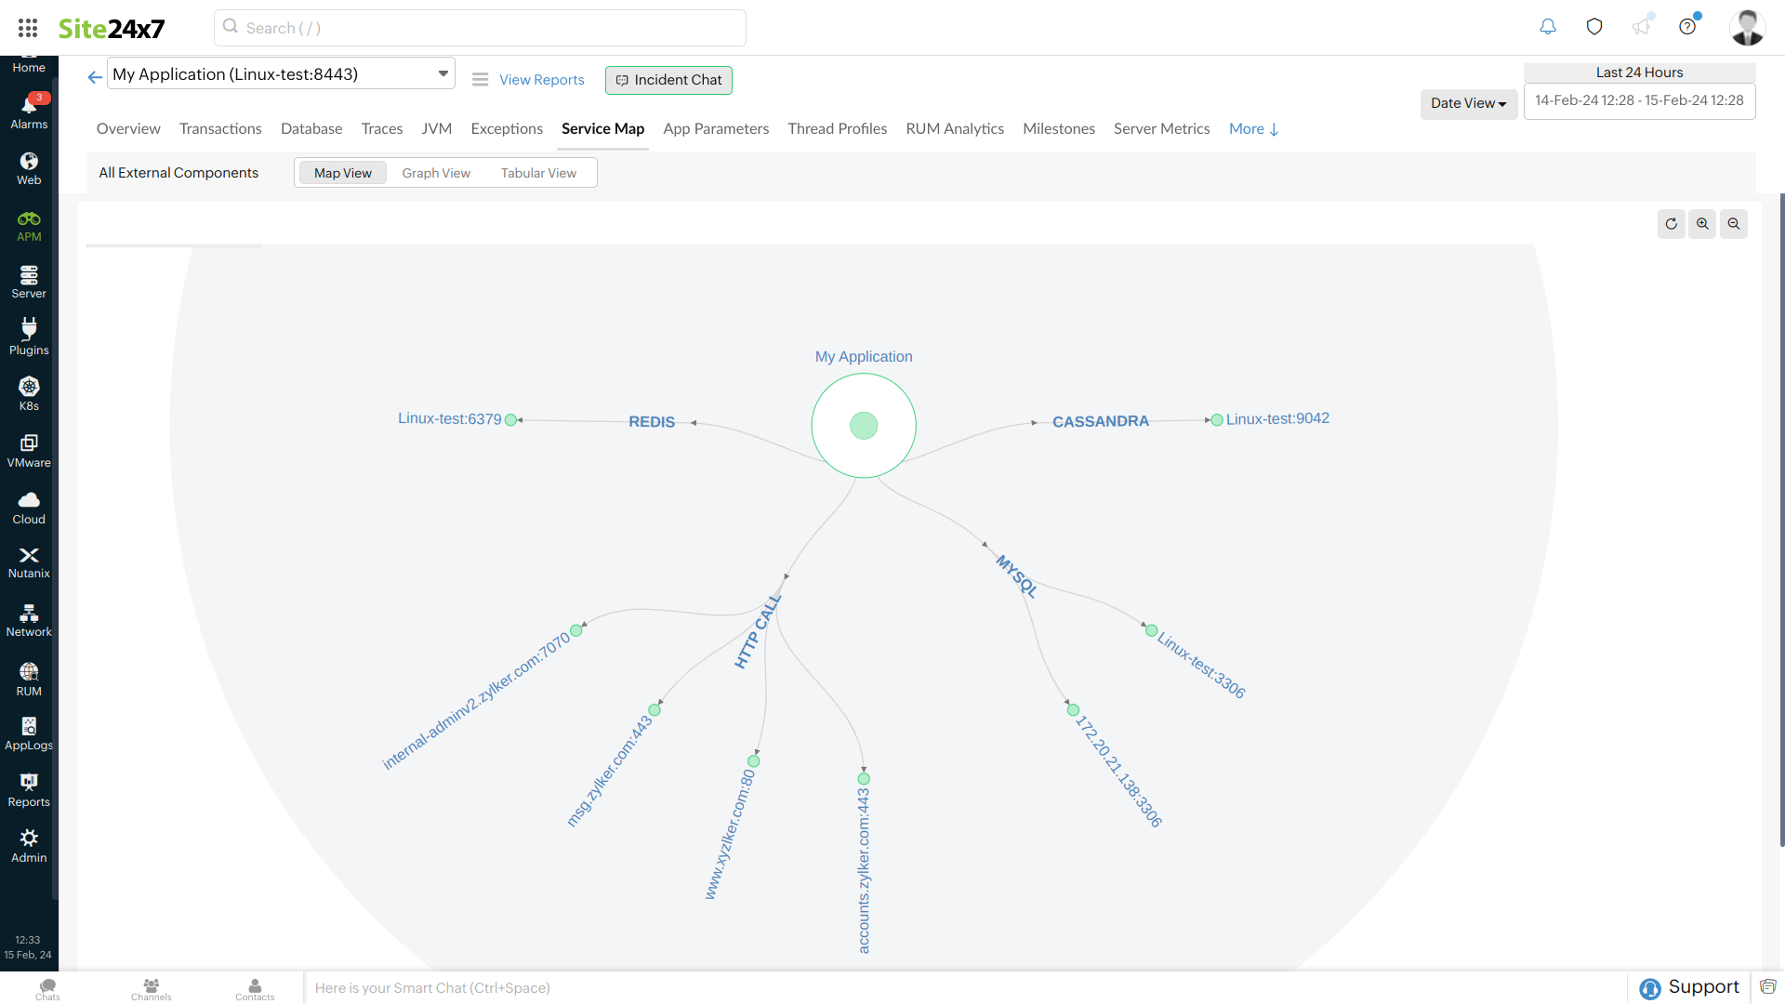Viewport: 1785px width, 1004px height.
Task: Switch to the Transactions tab
Action: point(220,128)
